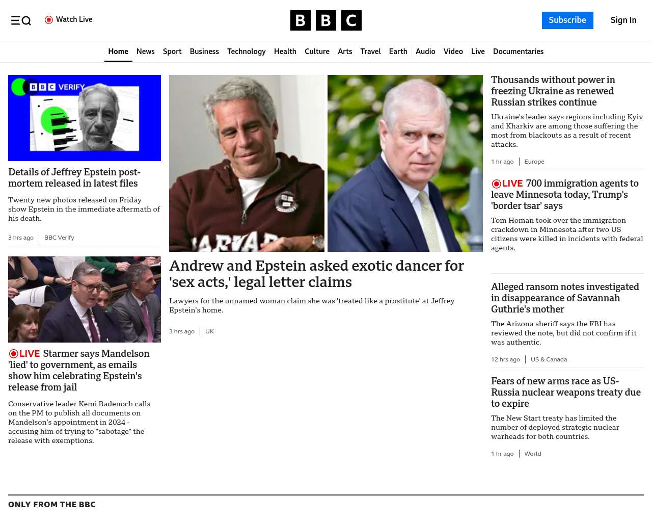652x522 pixels.
Task: Click the Subscribe button
Action: coord(567,20)
